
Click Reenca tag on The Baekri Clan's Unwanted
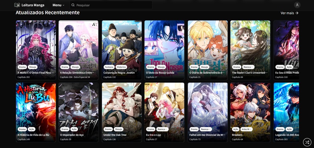[x=248, y=67]
